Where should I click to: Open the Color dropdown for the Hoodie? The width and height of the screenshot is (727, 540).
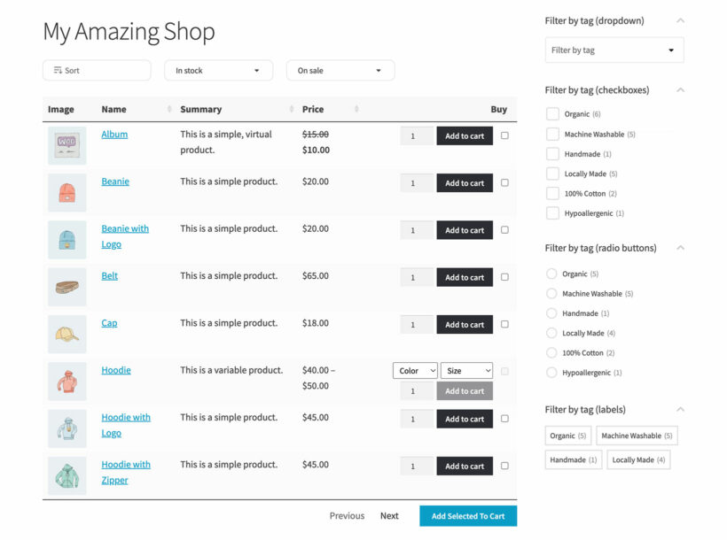pyautogui.click(x=415, y=370)
